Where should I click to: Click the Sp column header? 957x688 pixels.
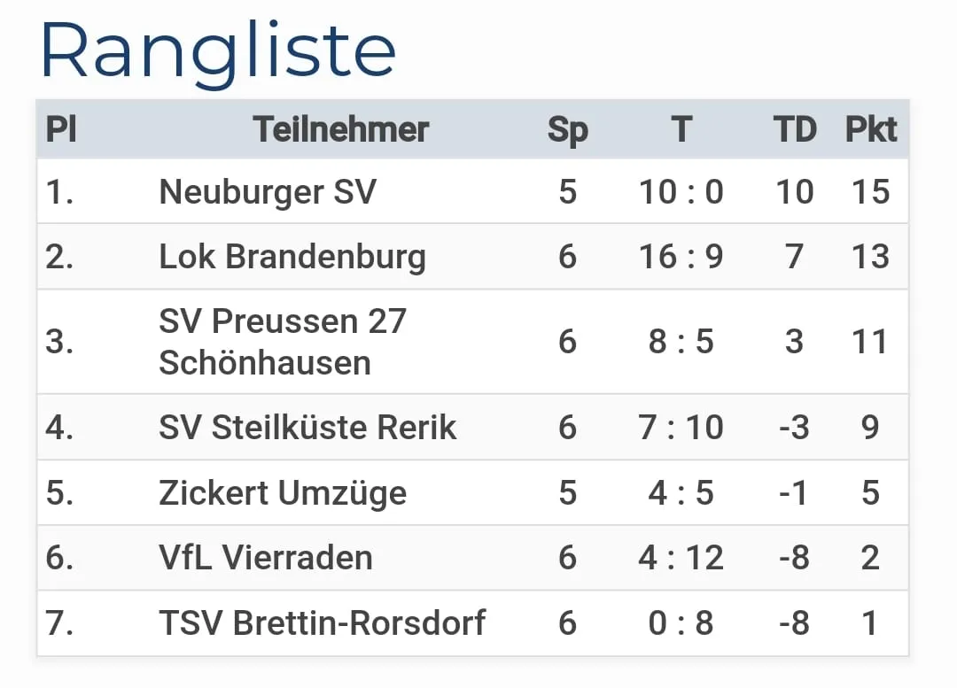(x=567, y=130)
